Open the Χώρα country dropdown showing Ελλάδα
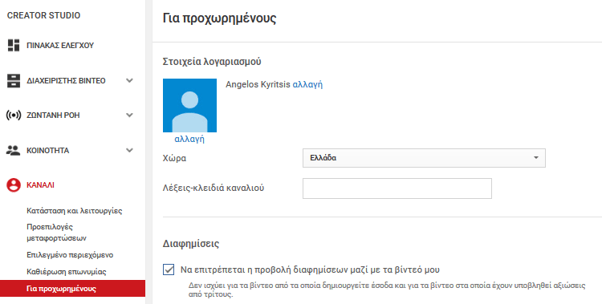The width and height of the screenshot is (602, 304). (424, 158)
